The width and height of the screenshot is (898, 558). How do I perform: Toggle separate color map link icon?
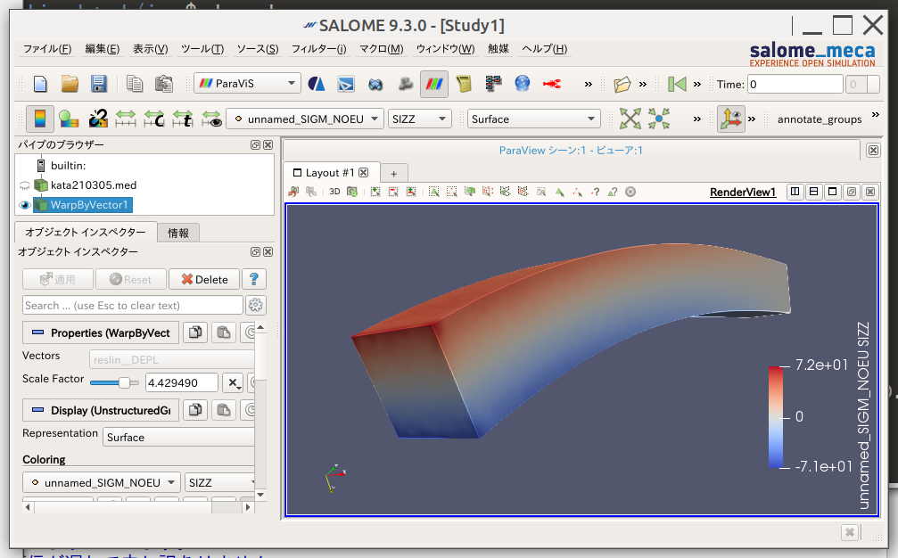tap(98, 119)
